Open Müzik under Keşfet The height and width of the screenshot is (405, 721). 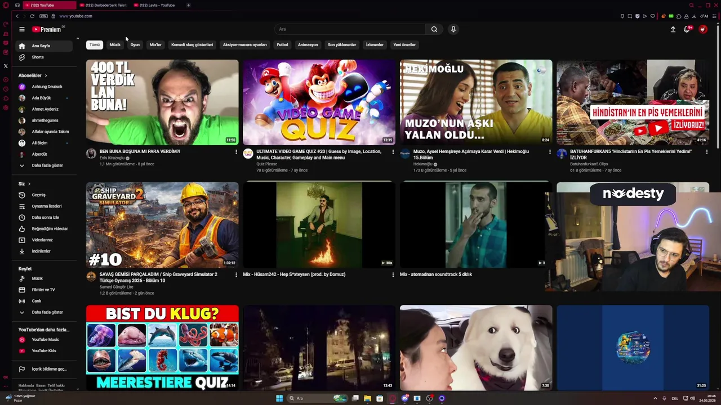(x=45, y=278)
